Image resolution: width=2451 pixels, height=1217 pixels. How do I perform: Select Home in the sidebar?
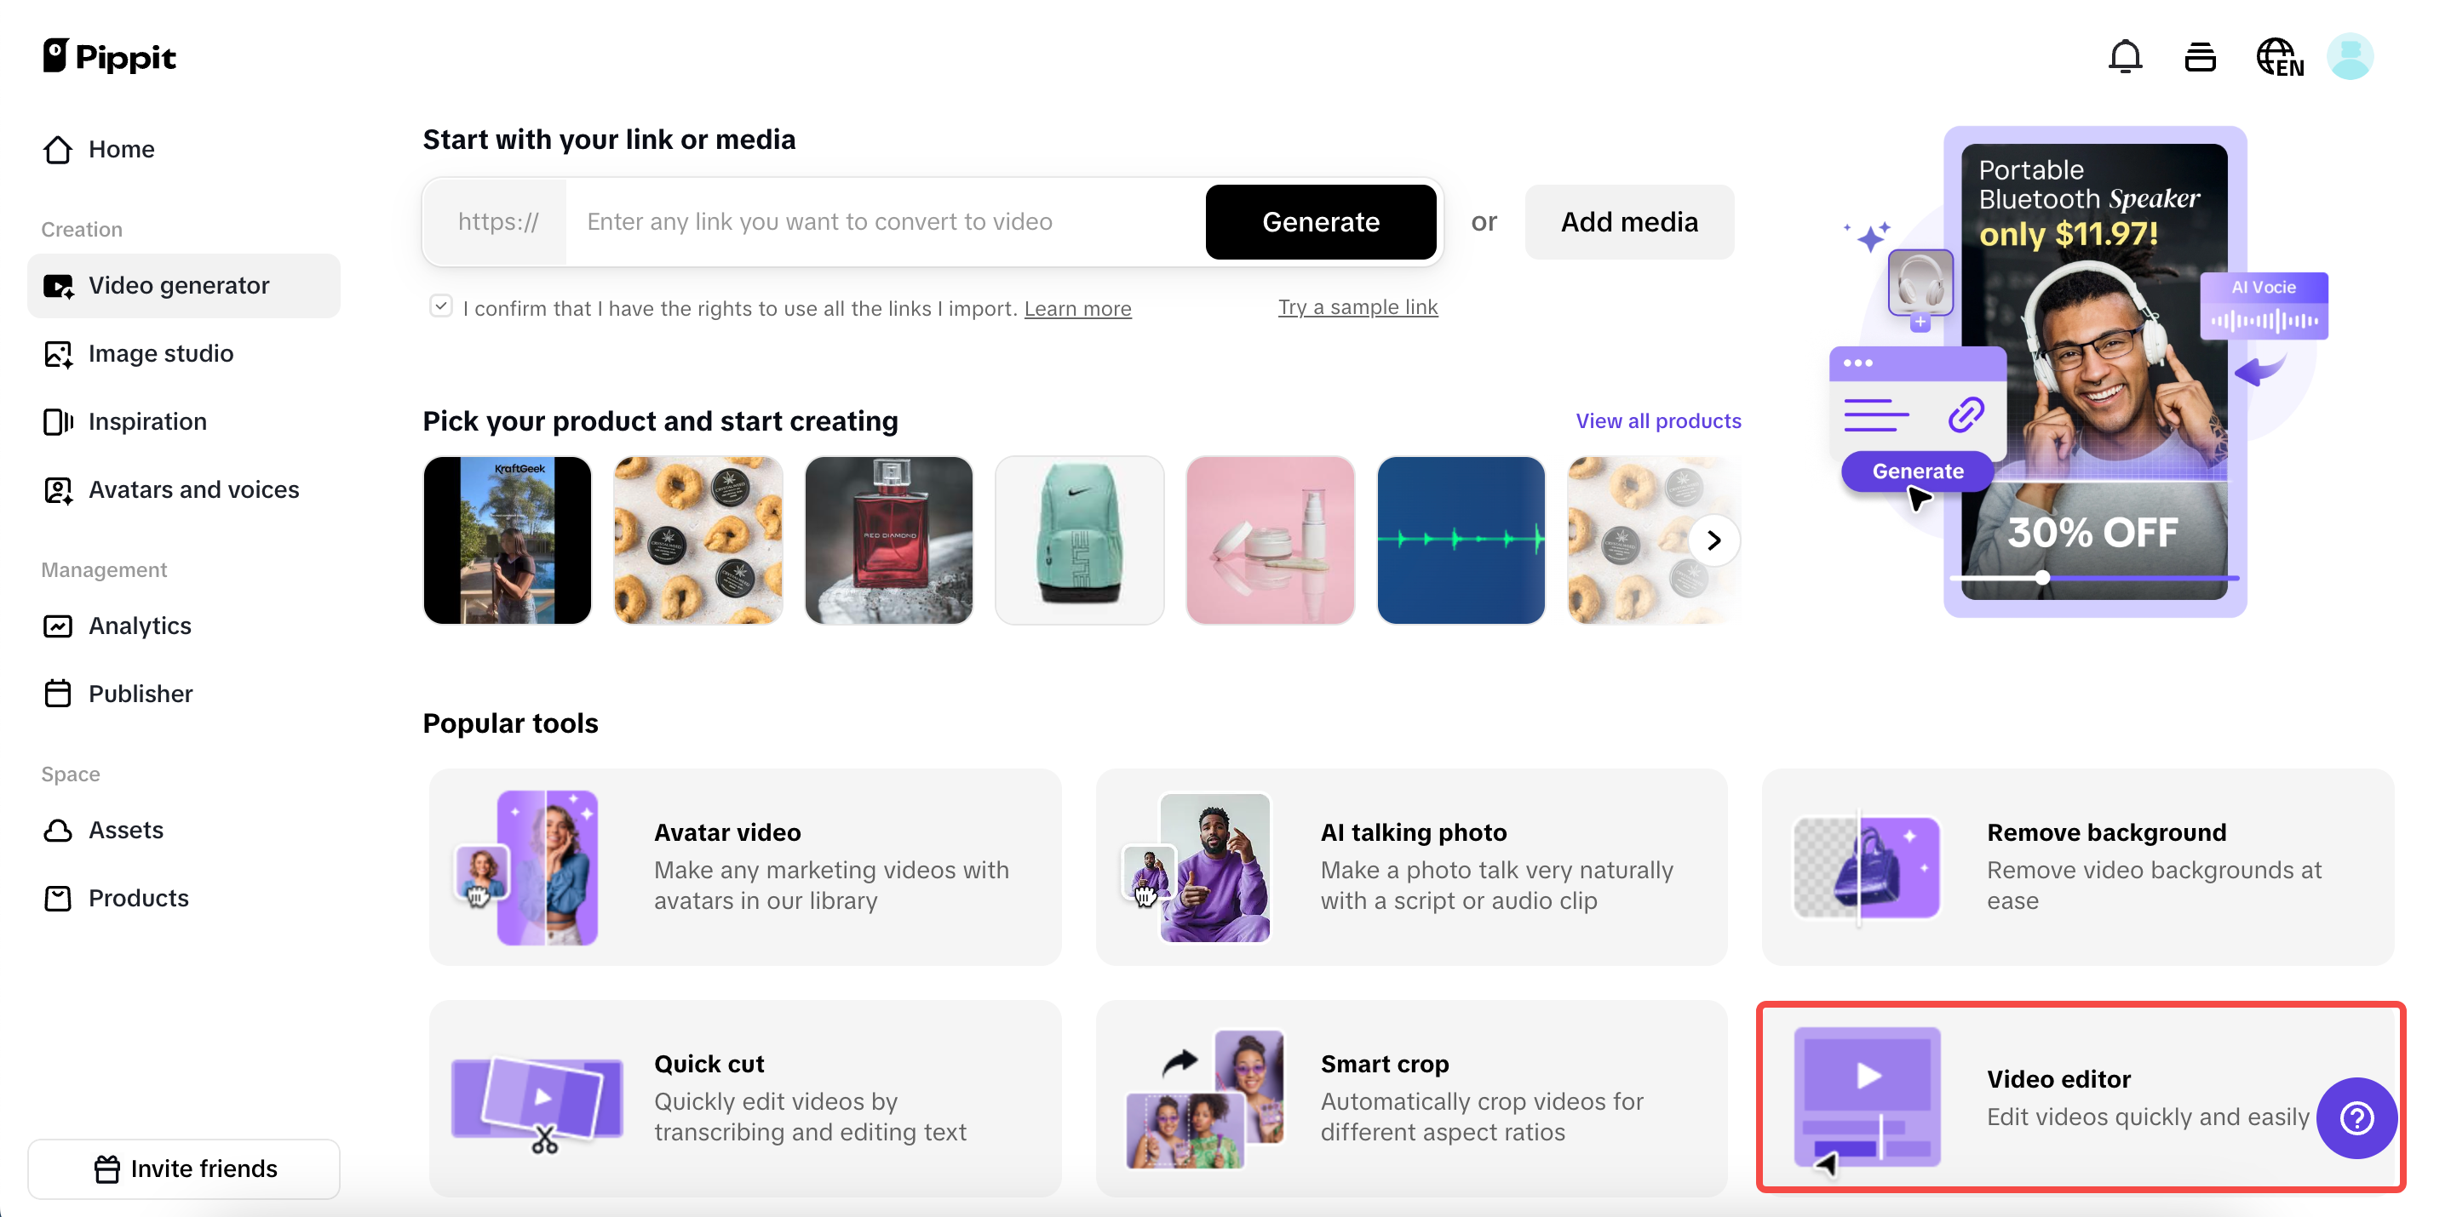[x=121, y=149]
